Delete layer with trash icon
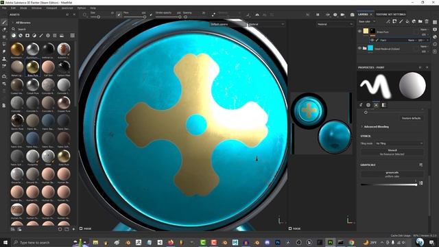Image resolution: width=439 pixels, height=247 pixels. 427,21
